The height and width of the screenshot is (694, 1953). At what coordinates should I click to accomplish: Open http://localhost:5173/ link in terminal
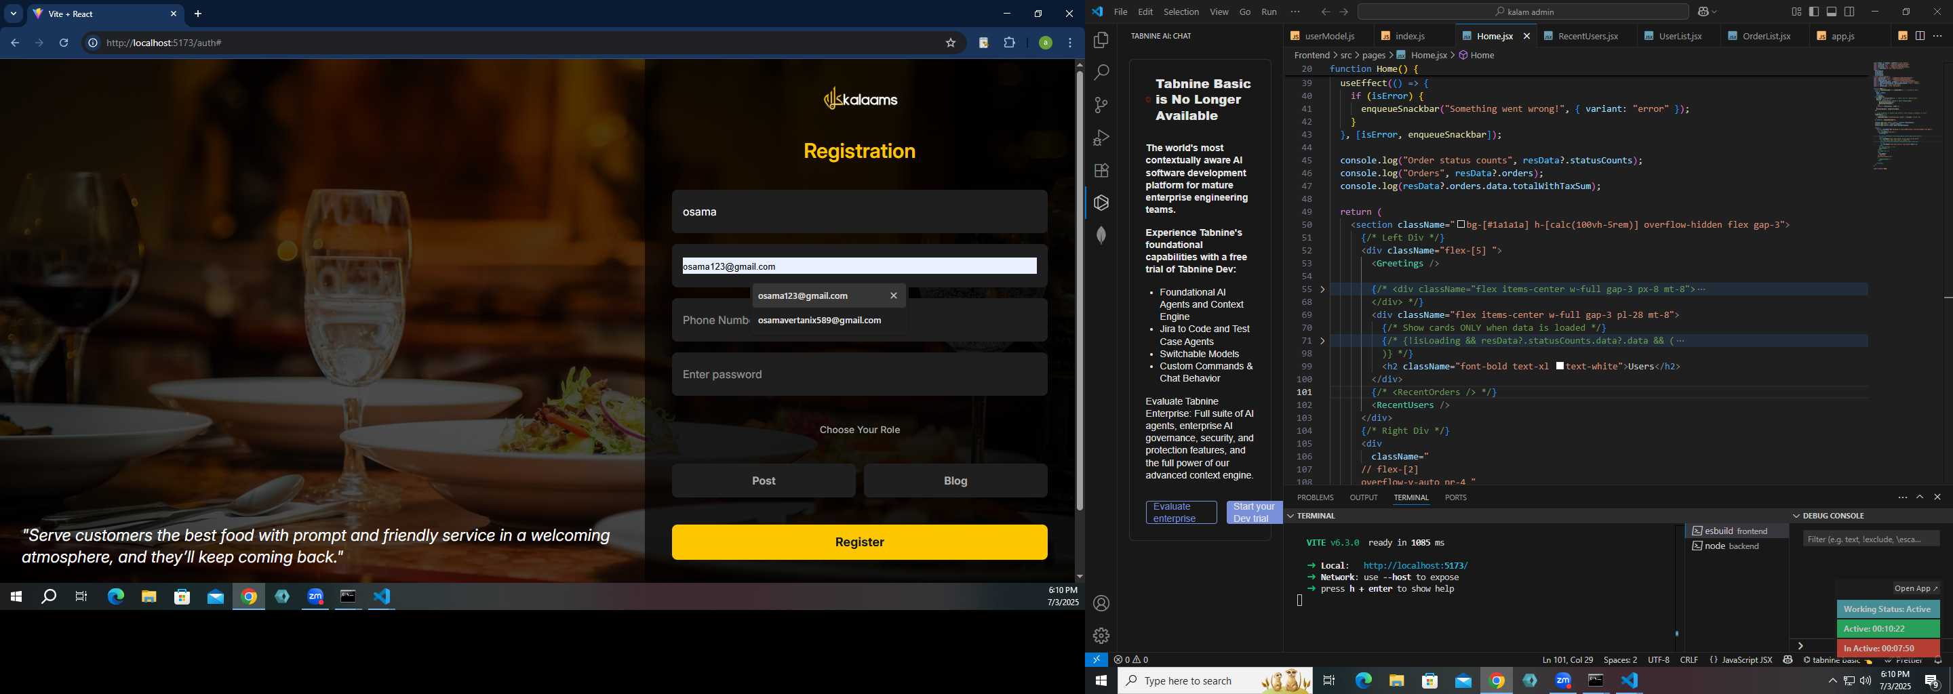(x=1415, y=566)
